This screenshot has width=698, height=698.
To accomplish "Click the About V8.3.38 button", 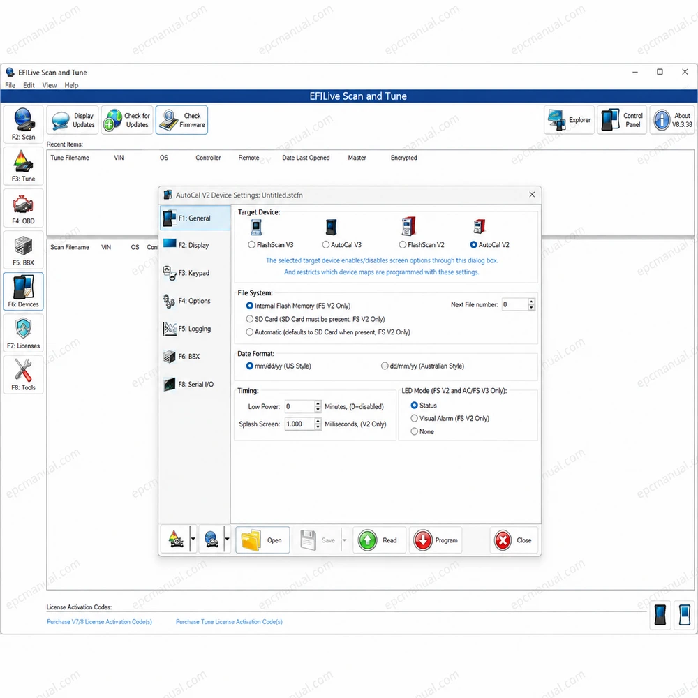I will [673, 120].
